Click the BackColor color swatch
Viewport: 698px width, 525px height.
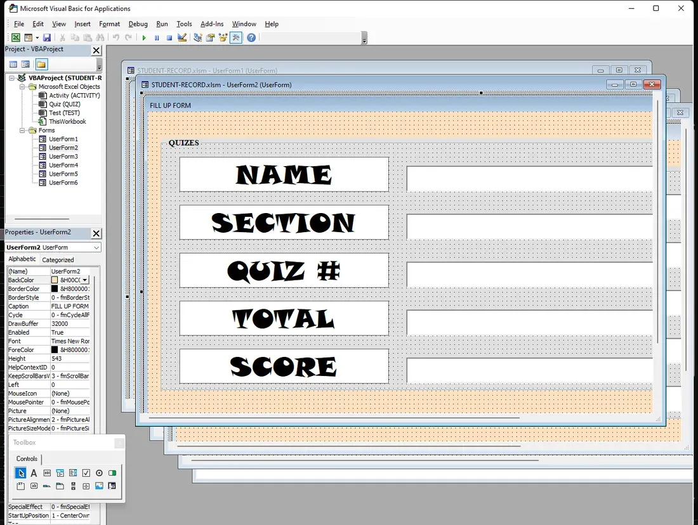(55, 280)
